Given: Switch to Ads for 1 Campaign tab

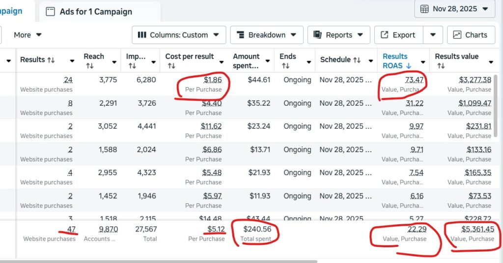Looking at the screenshot, I should pos(95,12).
